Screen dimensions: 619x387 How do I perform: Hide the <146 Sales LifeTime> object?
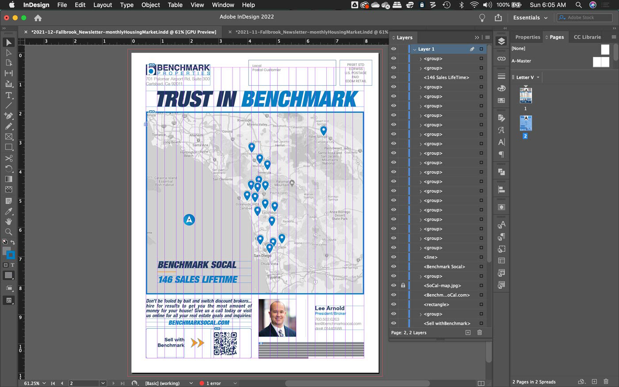pos(394,77)
